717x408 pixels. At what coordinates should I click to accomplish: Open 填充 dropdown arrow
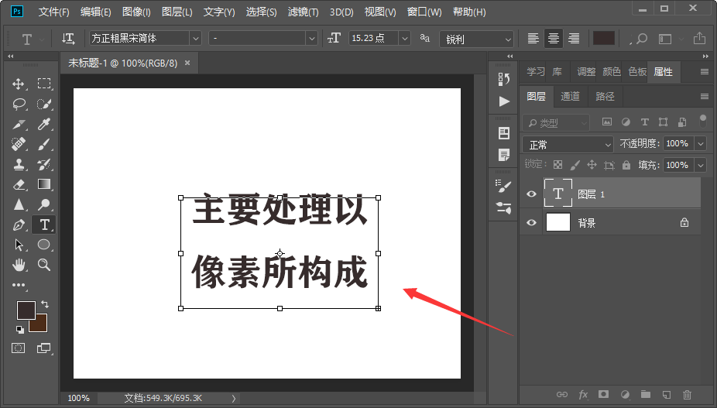[701, 165]
